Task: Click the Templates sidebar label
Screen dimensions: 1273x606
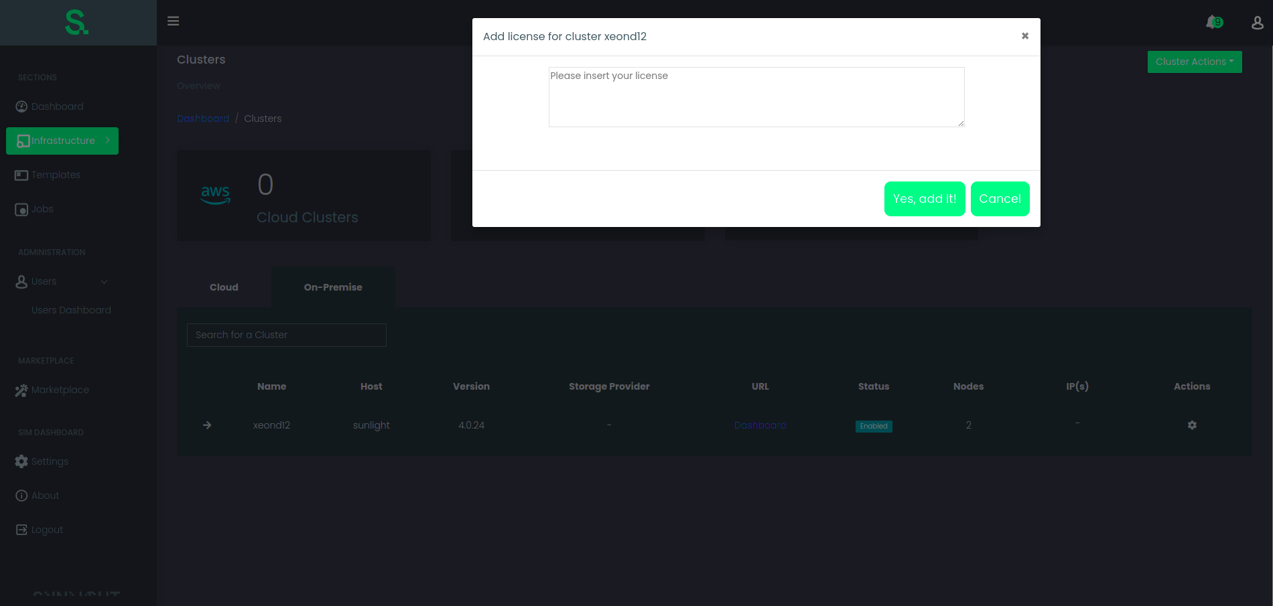Action: click(56, 175)
